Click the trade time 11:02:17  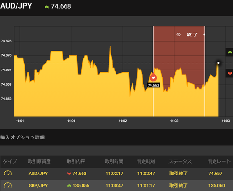115,174
